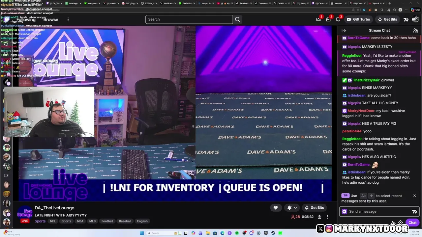Switch to the Late Night browser tab
This screenshot has height=237, width=422.
point(72,3)
